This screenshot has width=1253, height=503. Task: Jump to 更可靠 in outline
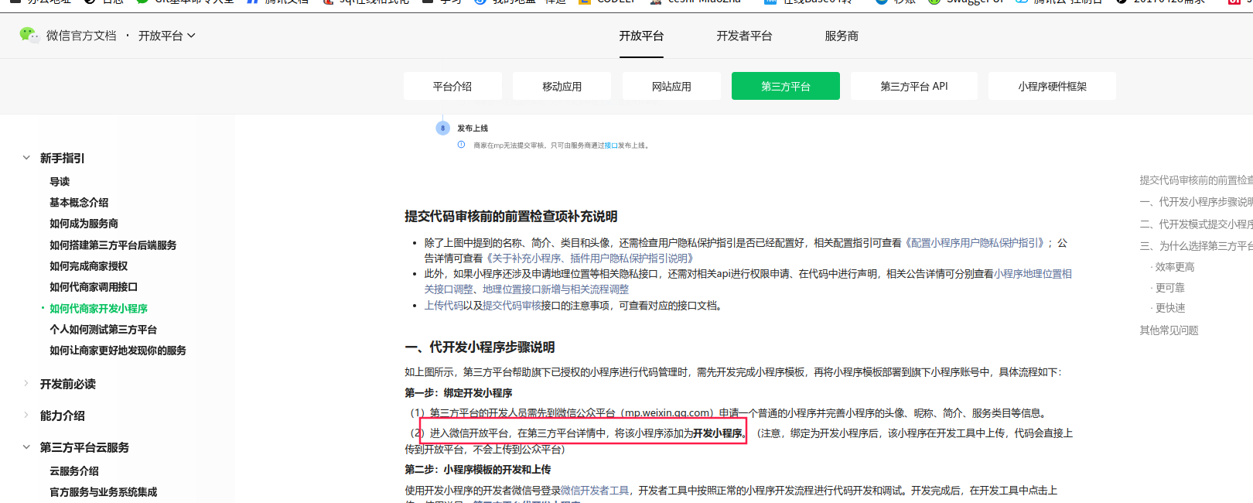point(1169,288)
